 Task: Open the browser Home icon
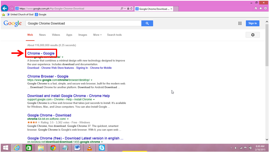click(x=256, y=8)
